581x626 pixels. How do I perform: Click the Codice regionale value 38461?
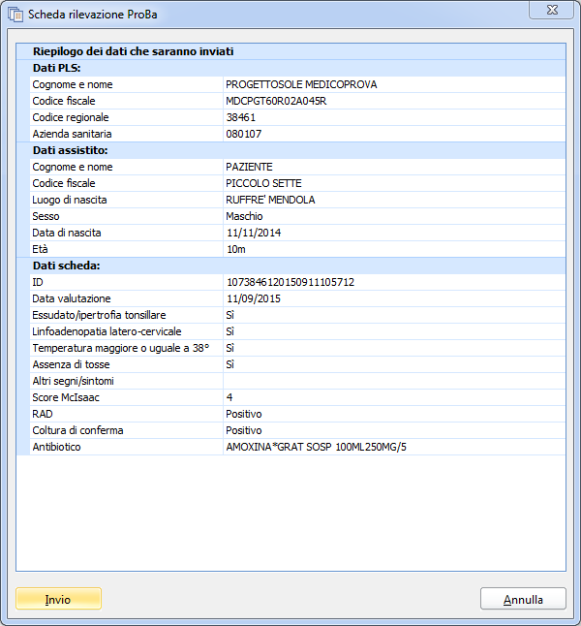point(240,117)
